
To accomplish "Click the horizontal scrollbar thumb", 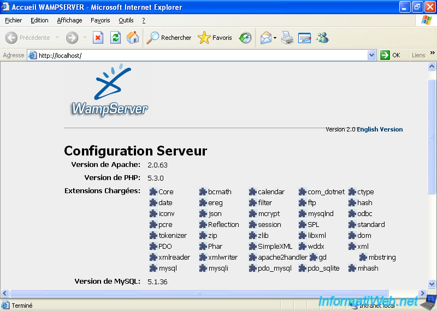I will [199, 293].
